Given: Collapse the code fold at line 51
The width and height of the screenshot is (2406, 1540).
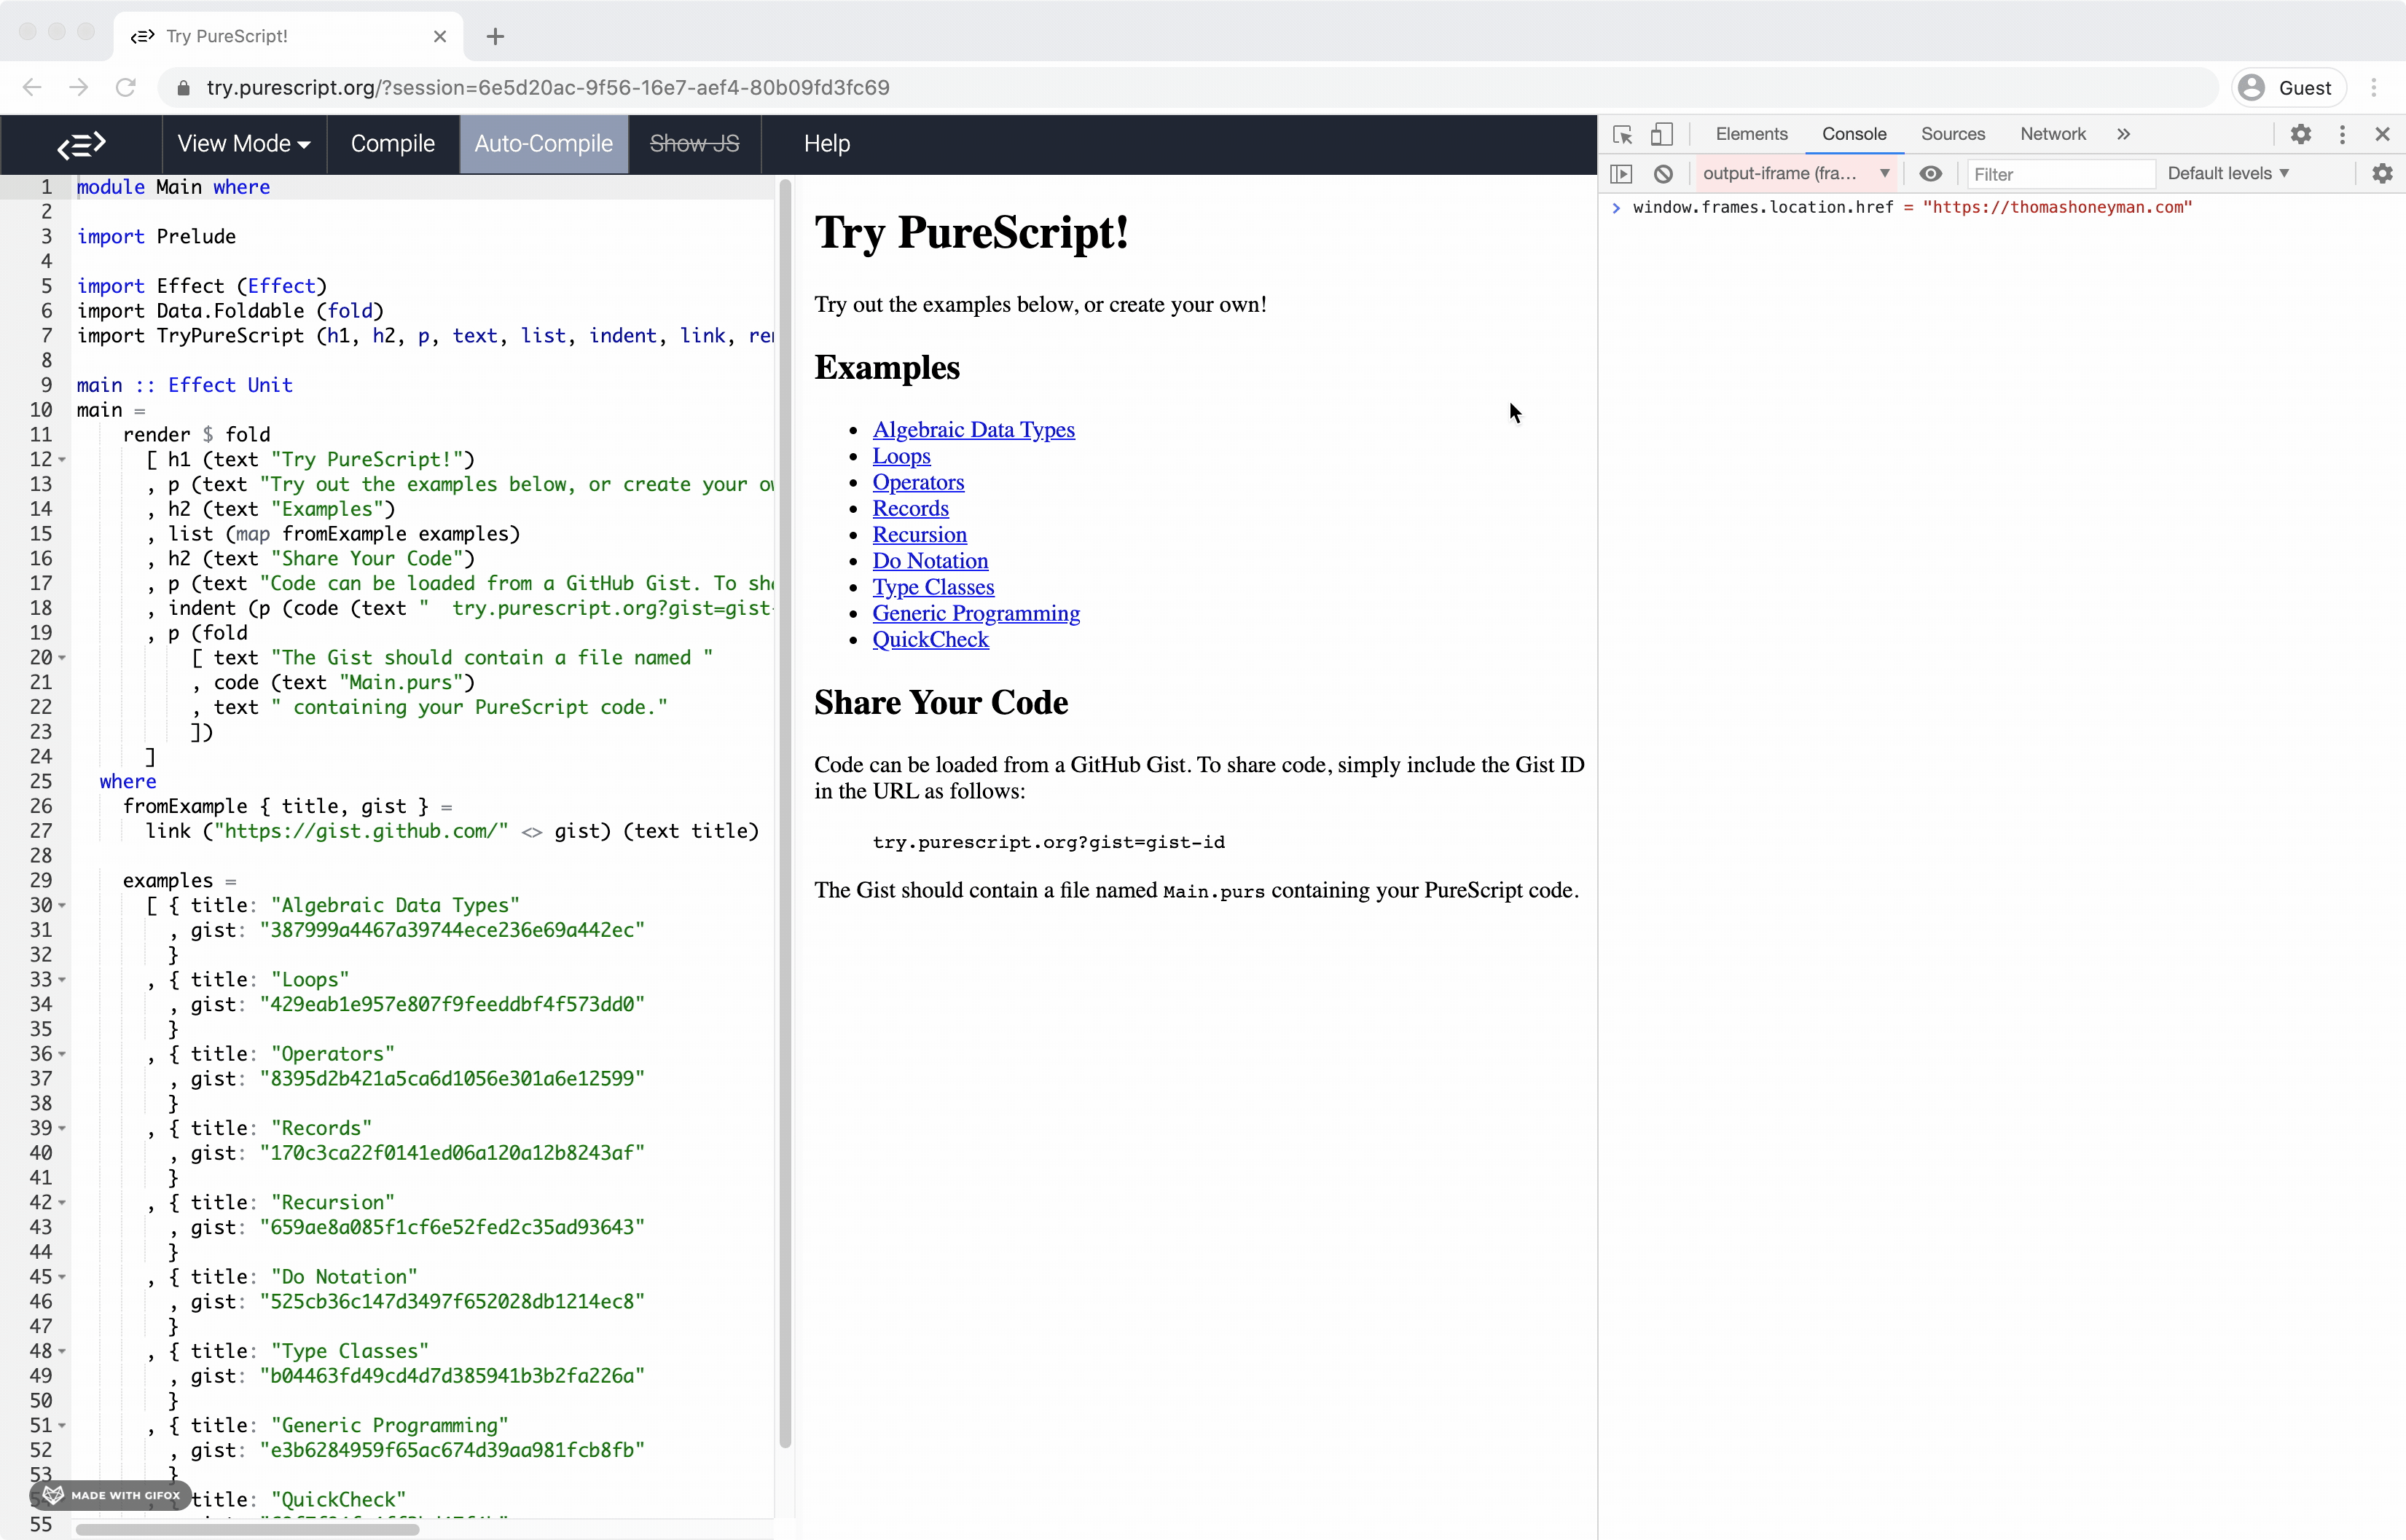Looking at the screenshot, I should click(x=62, y=1426).
